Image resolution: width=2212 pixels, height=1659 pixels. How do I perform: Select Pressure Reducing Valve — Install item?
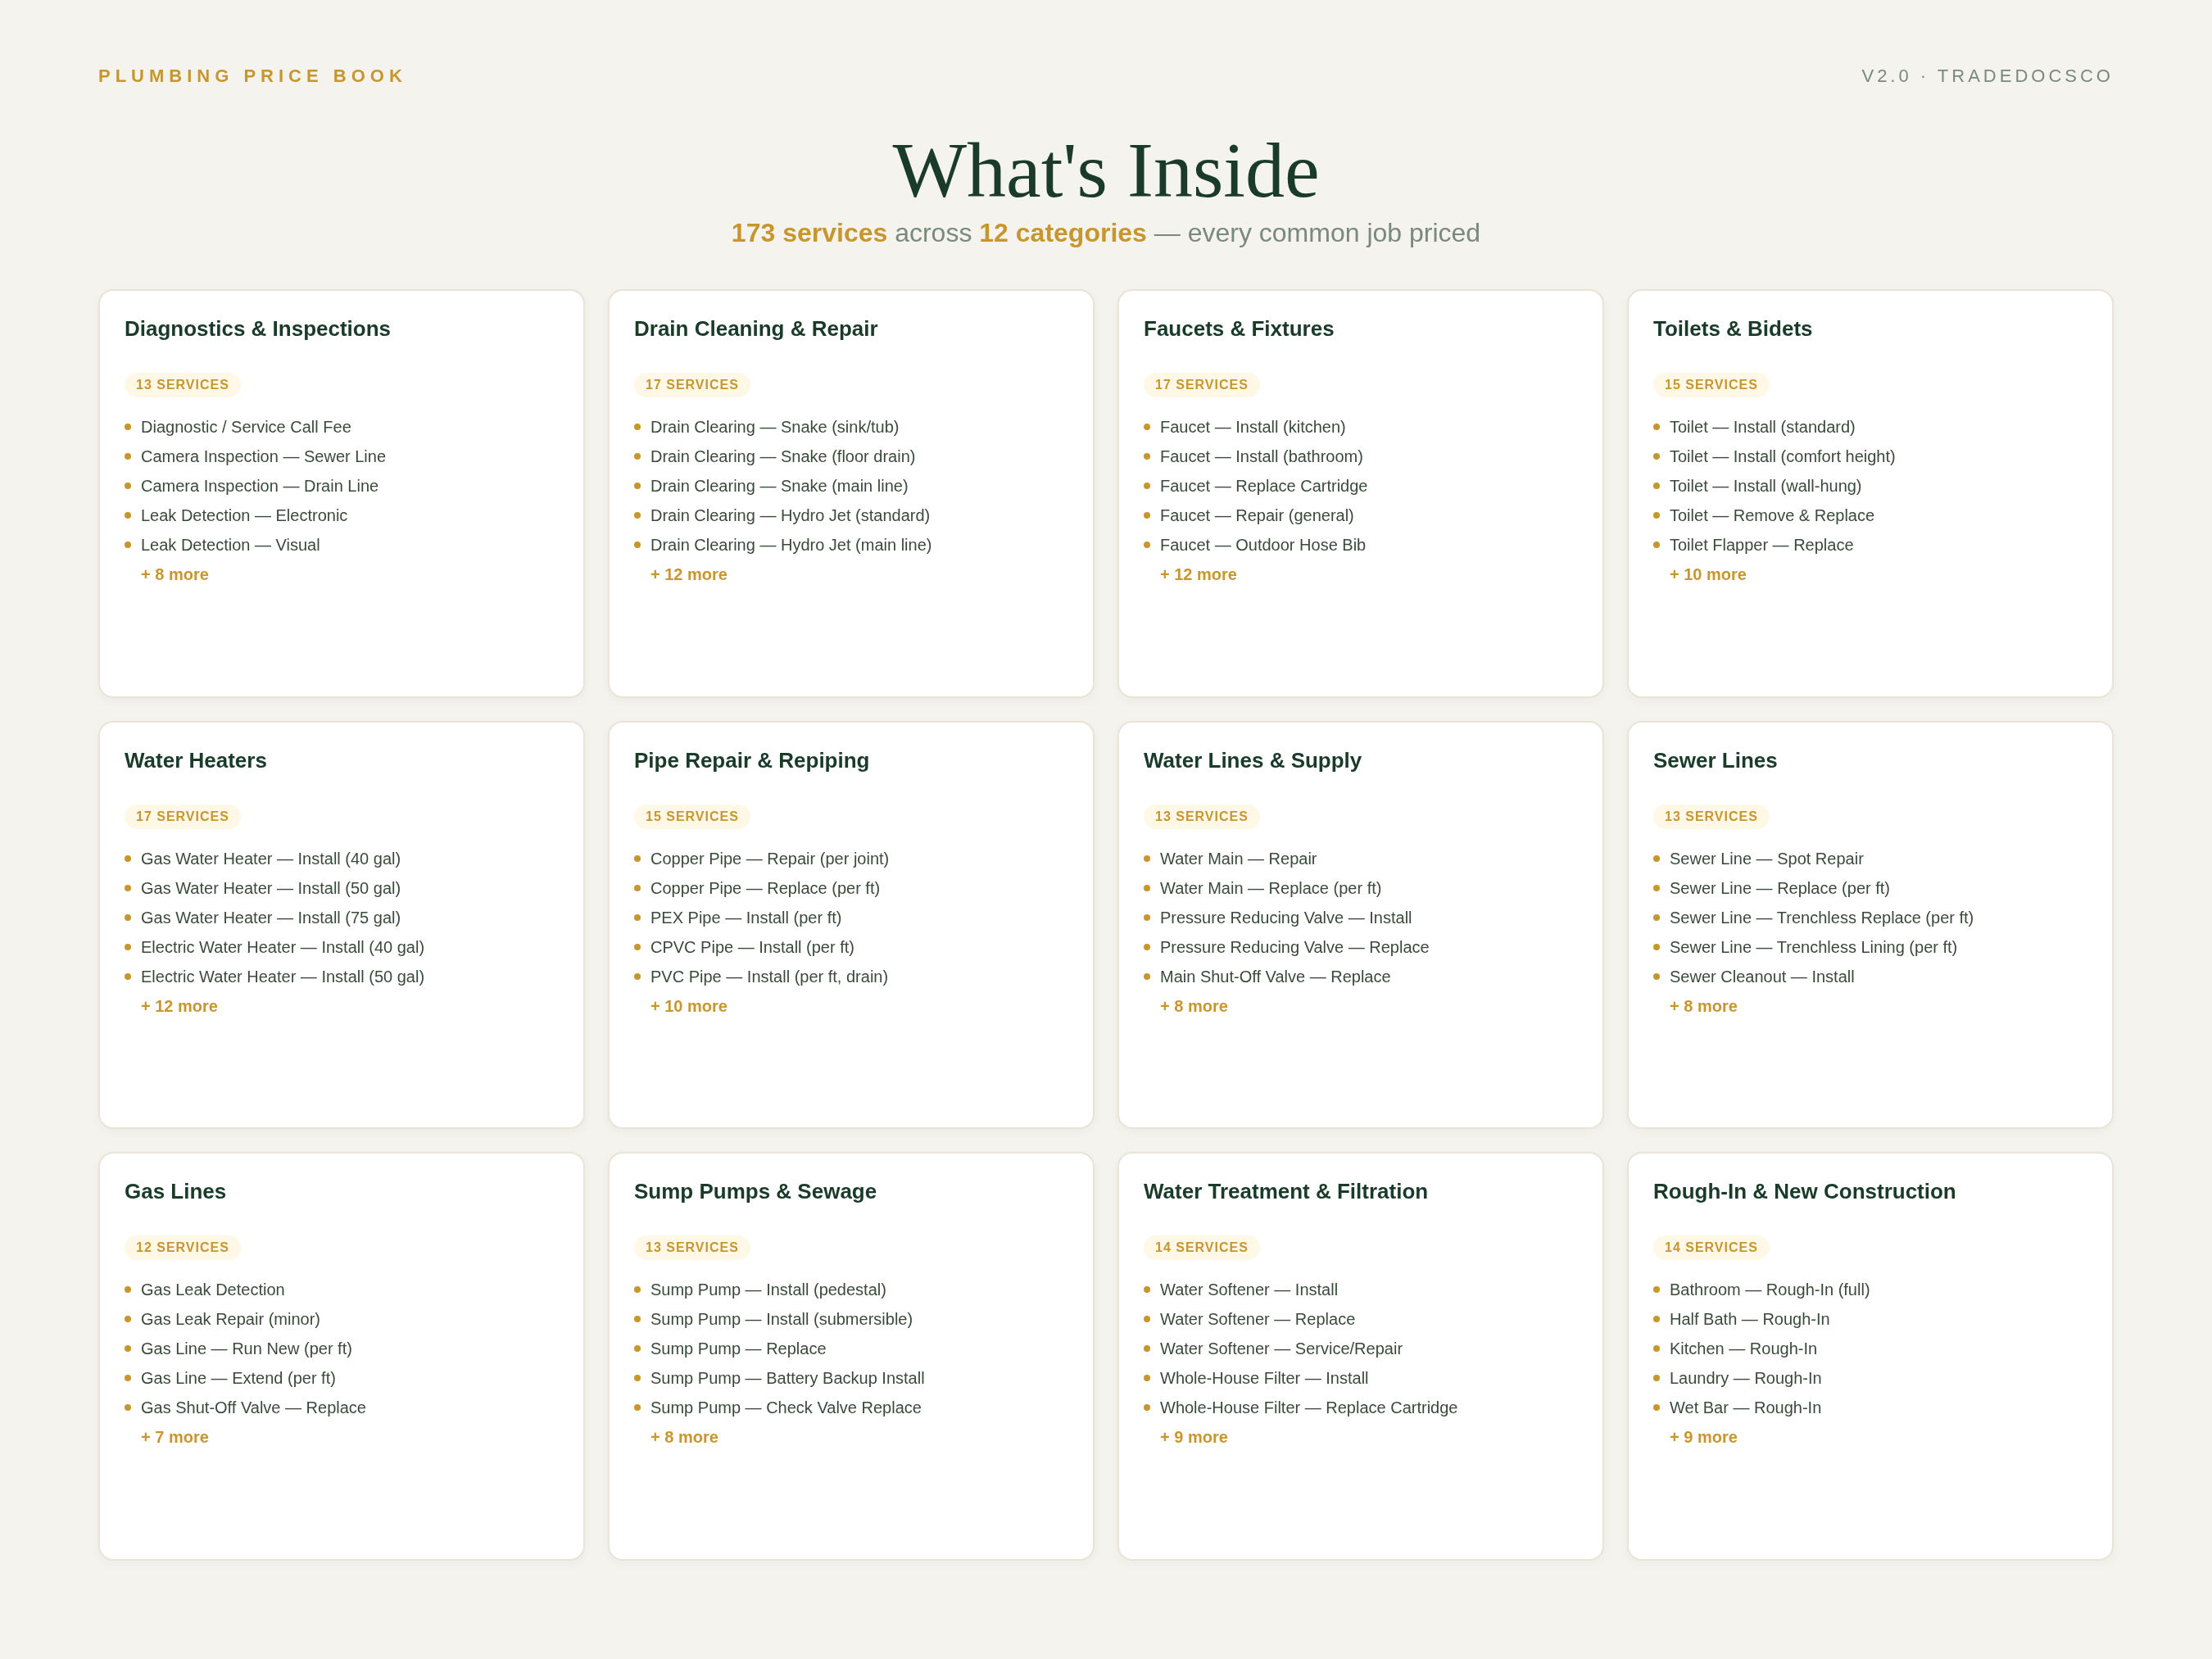point(1285,917)
